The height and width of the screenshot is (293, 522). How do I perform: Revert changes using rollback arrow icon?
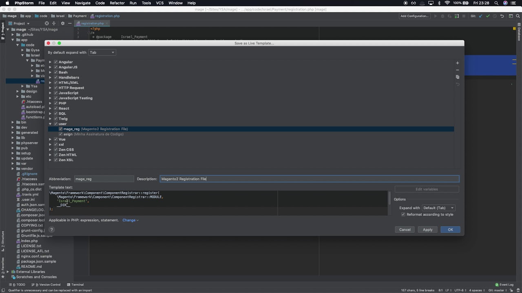tap(502, 16)
